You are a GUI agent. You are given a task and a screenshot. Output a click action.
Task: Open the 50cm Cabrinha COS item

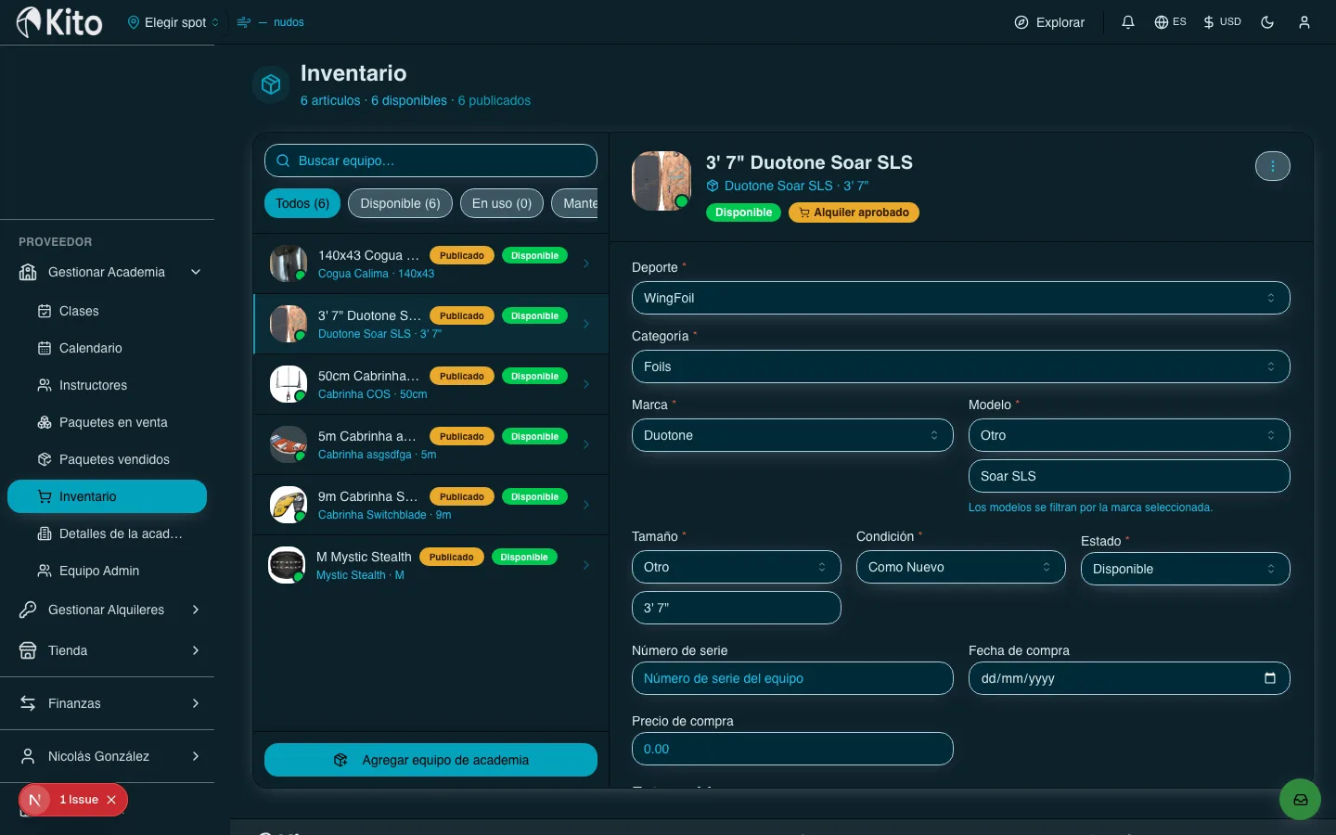tap(430, 384)
